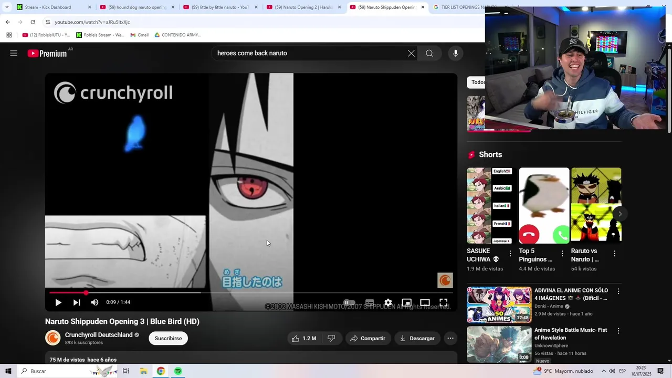Open options for SASUKE UCHIWA short

[x=510, y=254]
